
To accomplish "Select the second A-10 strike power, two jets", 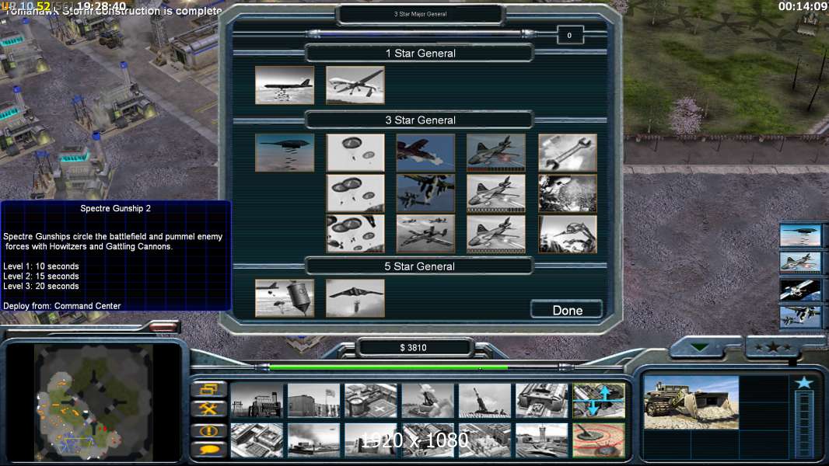I will tap(425, 193).
